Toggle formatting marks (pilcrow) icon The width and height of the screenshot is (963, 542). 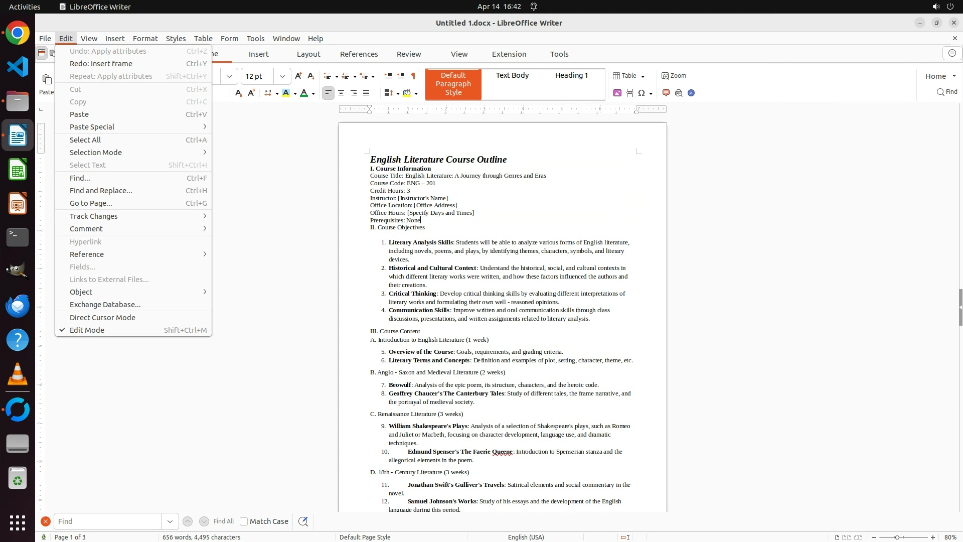[x=413, y=76]
